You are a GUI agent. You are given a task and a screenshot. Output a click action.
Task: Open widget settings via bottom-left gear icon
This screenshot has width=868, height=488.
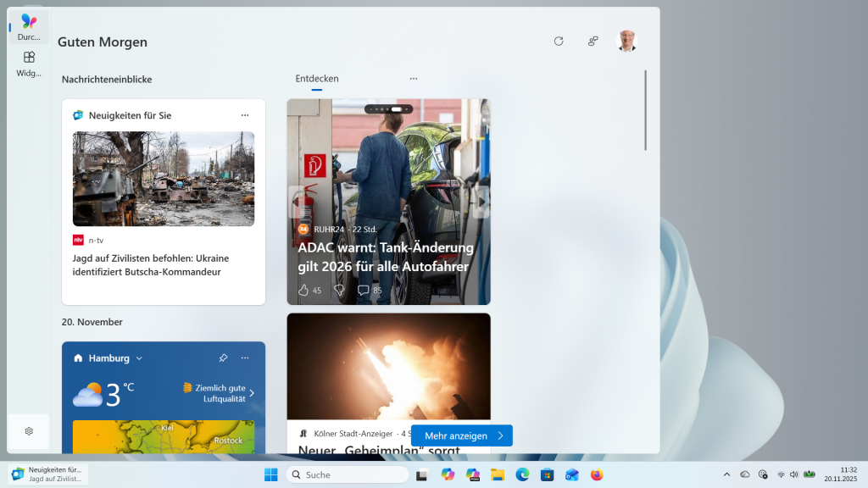click(x=28, y=431)
